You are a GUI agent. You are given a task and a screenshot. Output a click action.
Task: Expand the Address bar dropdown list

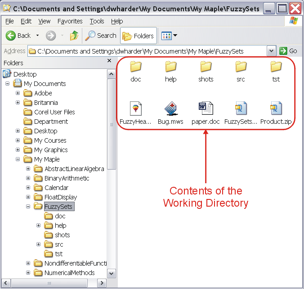pos(271,51)
